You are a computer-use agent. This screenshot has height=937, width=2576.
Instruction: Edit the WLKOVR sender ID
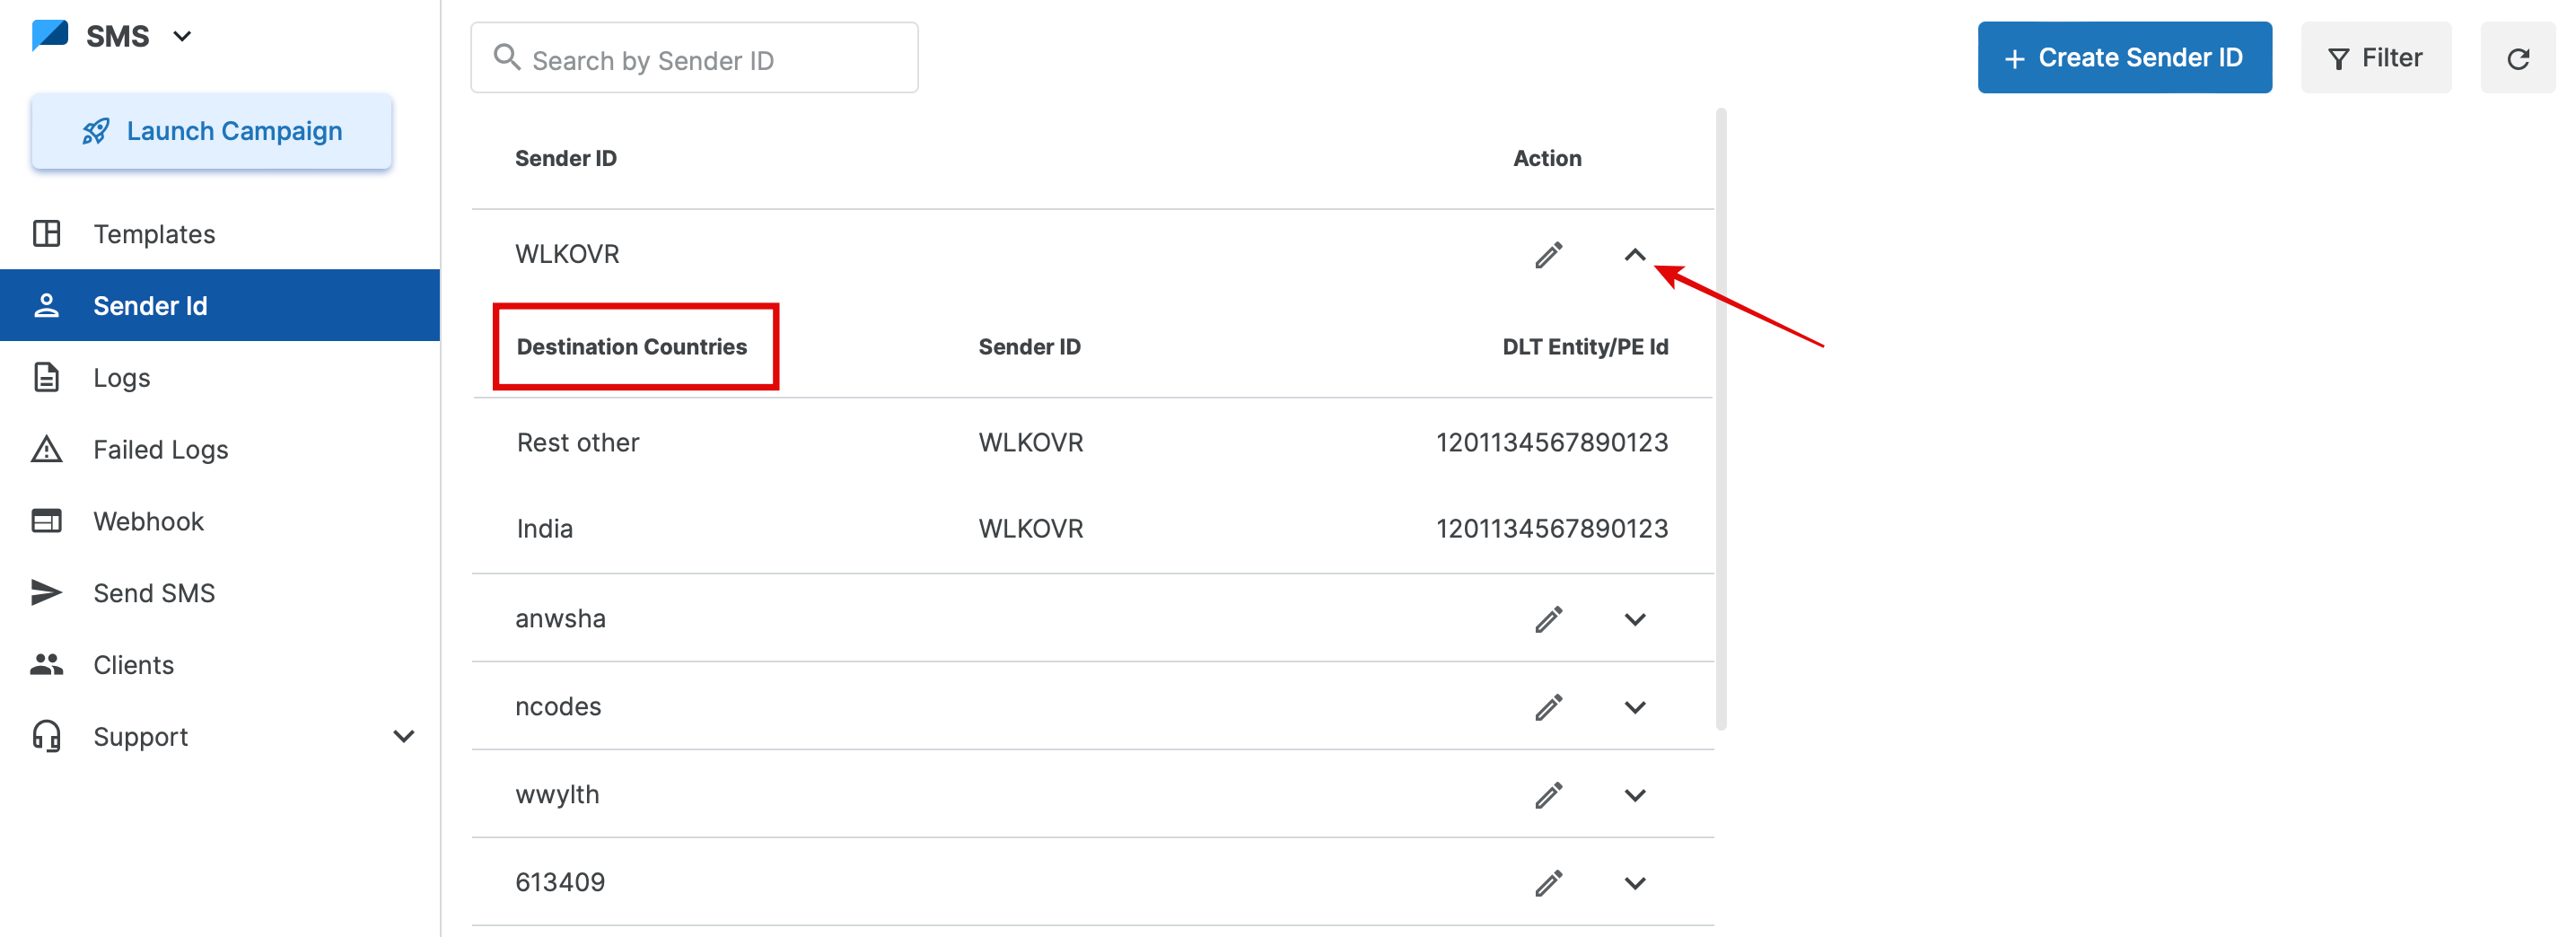1548,255
